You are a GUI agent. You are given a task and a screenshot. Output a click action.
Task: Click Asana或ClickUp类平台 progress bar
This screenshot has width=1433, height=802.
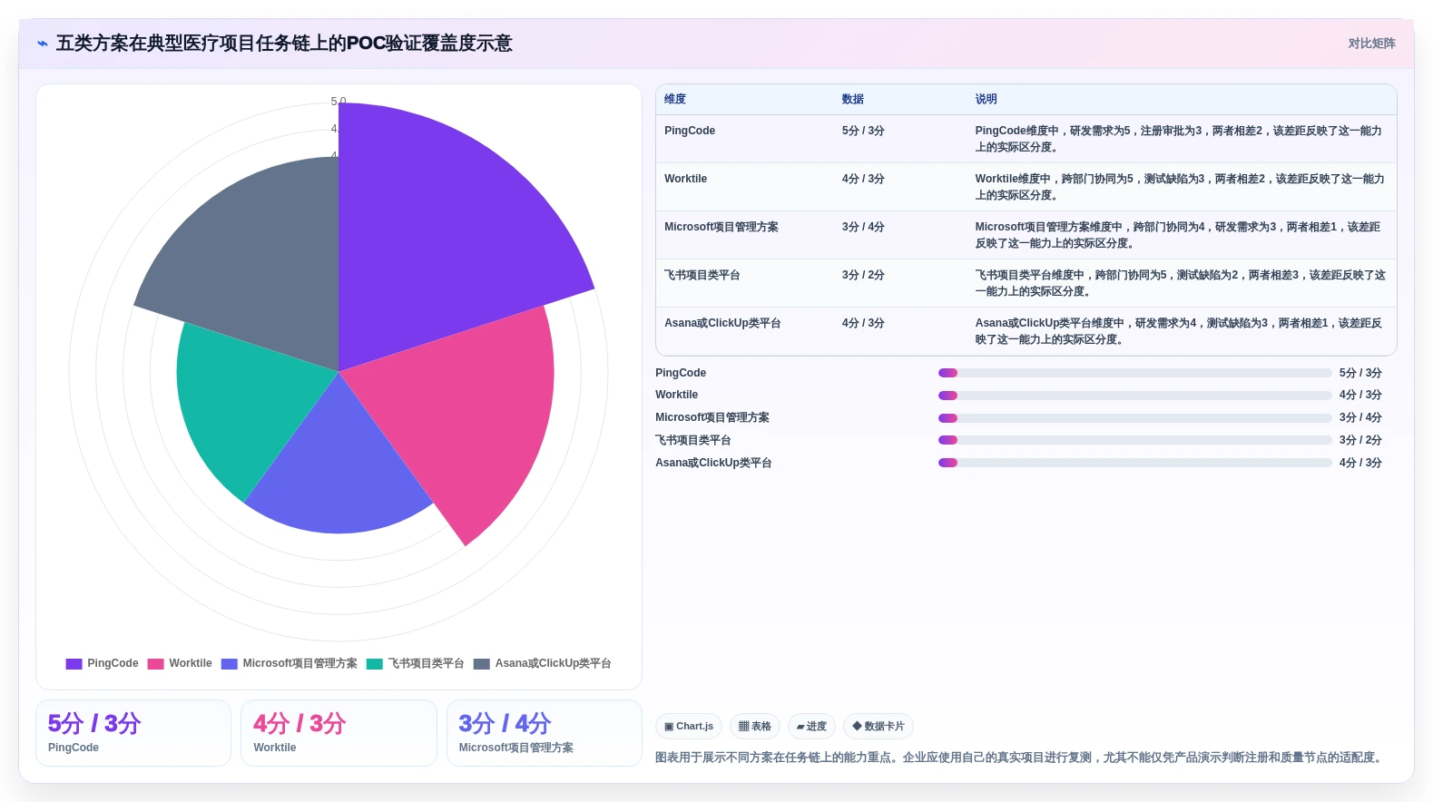tap(1134, 463)
